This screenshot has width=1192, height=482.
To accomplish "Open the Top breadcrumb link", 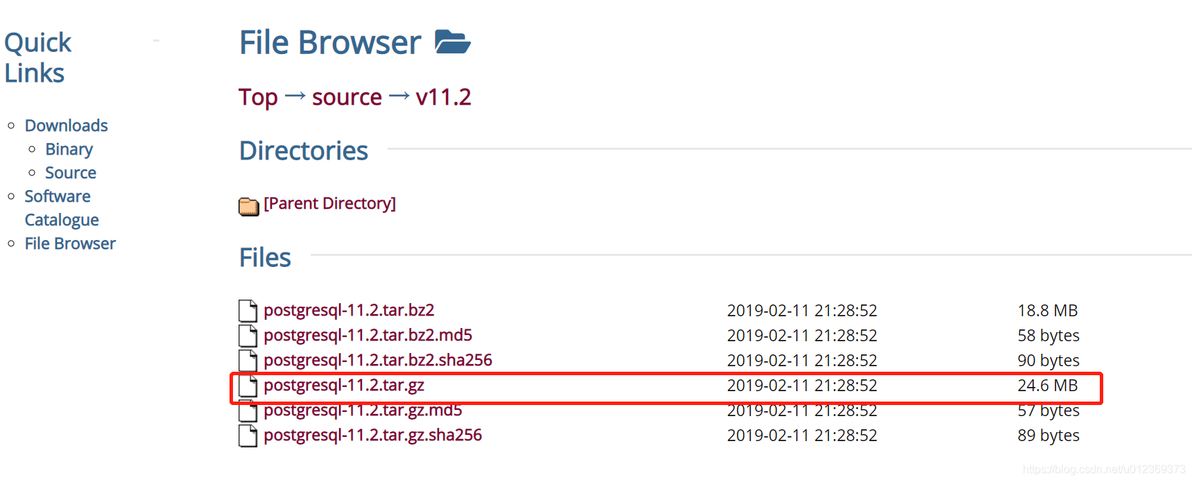I will (x=257, y=97).
